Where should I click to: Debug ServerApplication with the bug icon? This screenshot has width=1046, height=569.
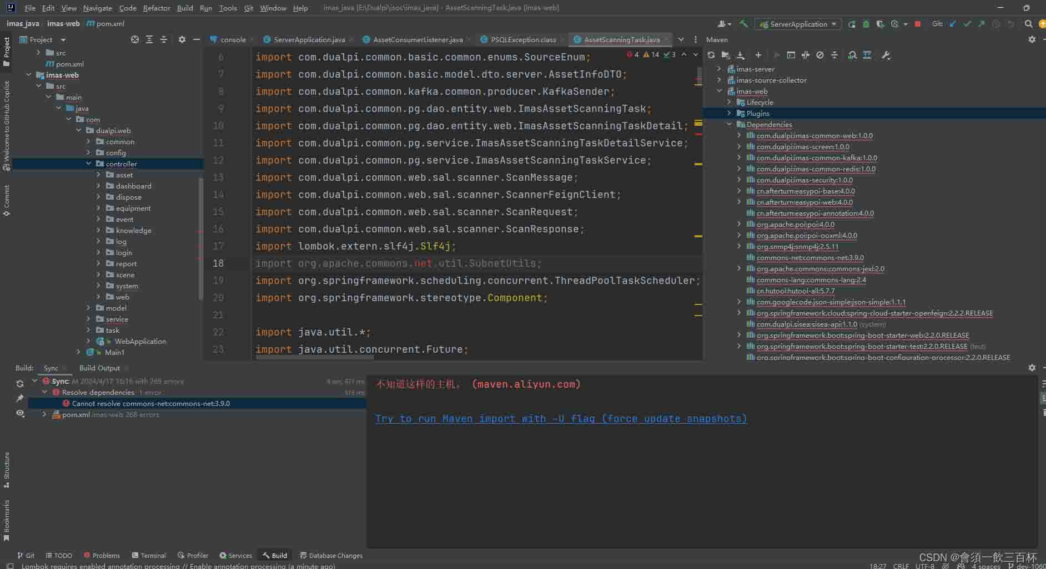pos(866,24)
